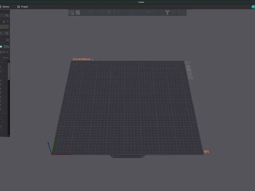Viewport: 255px width, 191px height.
Task: Click the left panel scrollbar down arrow
Action: click(9, 136)
